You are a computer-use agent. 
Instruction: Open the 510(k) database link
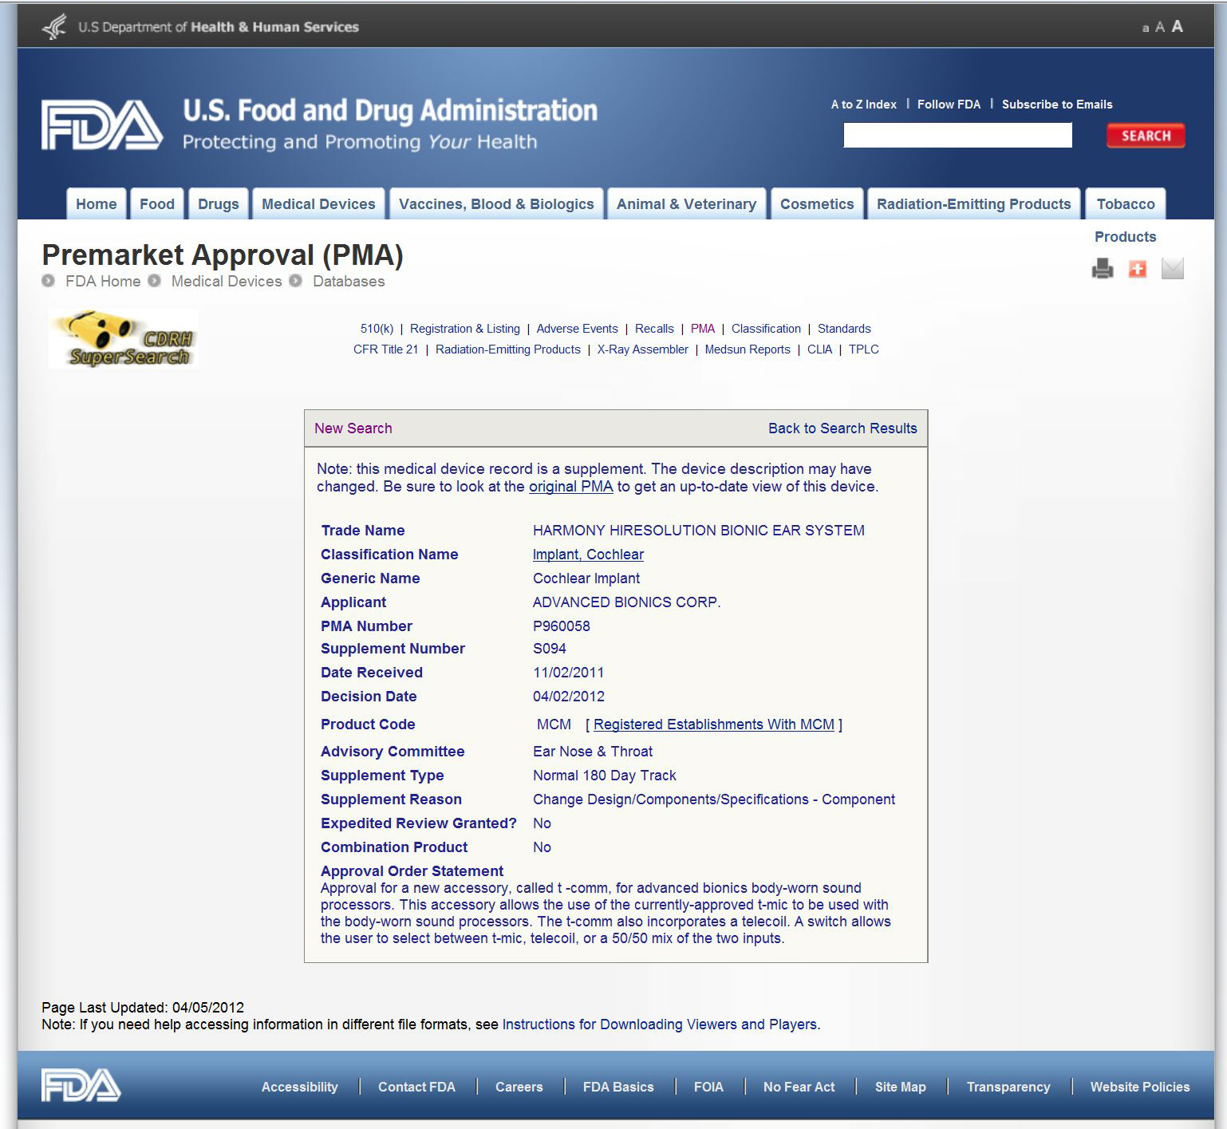377,329
